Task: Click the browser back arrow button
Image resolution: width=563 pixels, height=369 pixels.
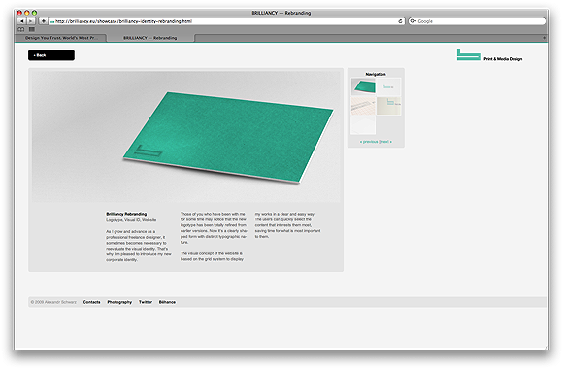Action: pos(21,21)
